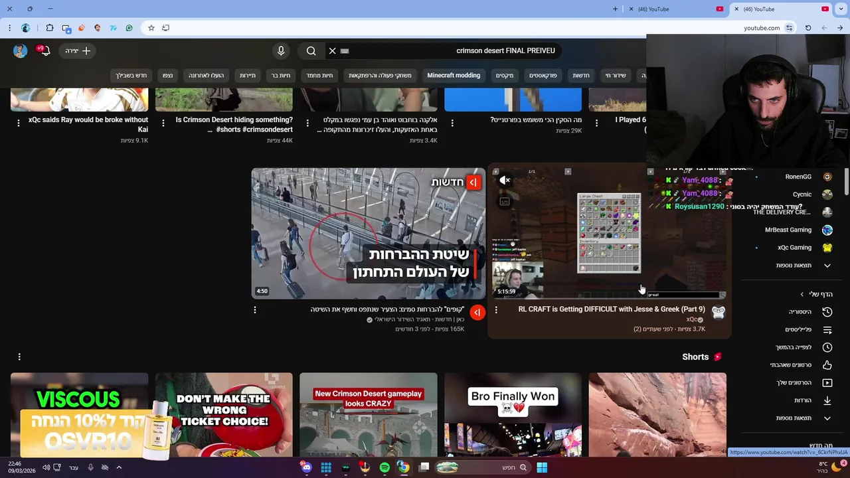Screen dimensions: 850x478
Task: Open the Chrome extensions puzzle icon
Action: [x=50, y=28]
